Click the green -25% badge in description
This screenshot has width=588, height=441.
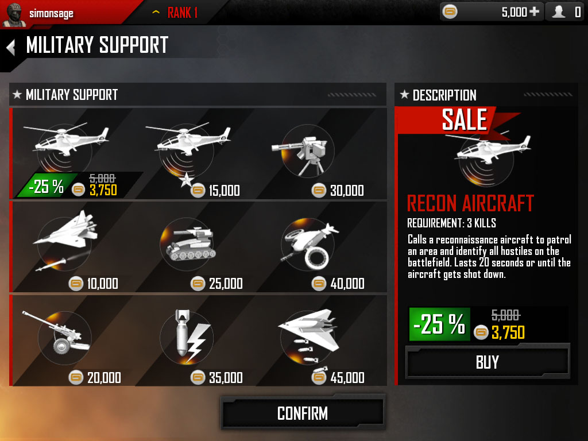439,324
